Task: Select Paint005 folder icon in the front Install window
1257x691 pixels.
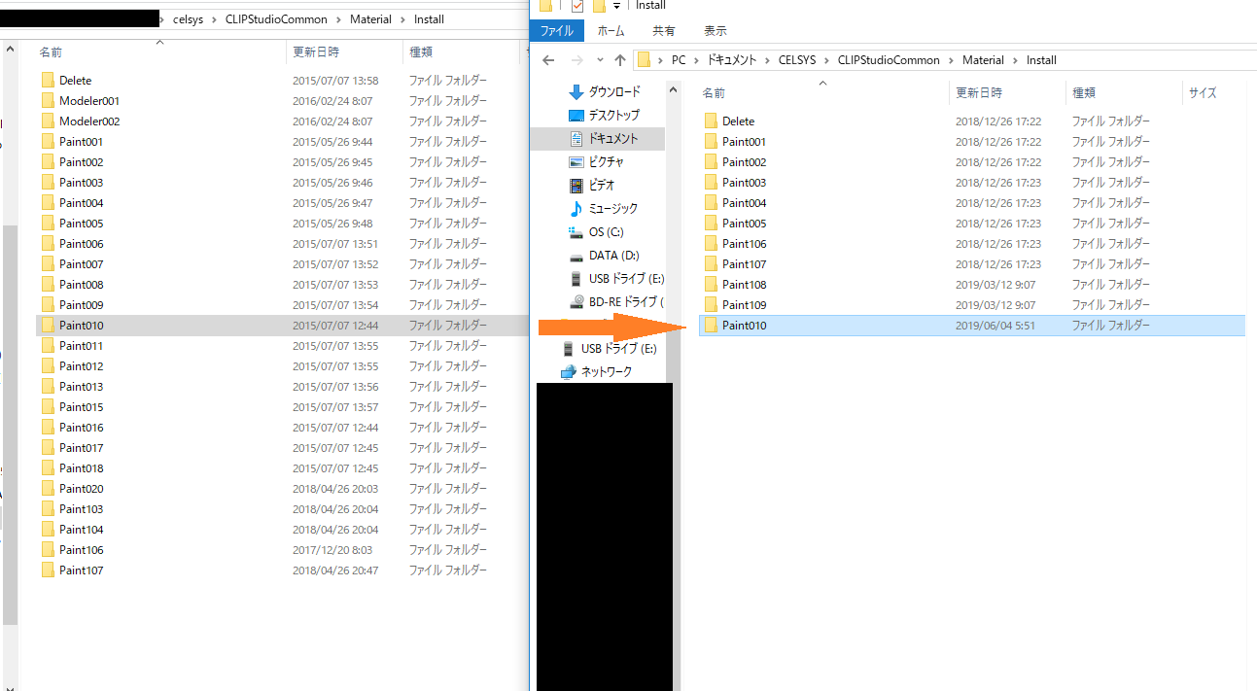Action: pos(711,224)
